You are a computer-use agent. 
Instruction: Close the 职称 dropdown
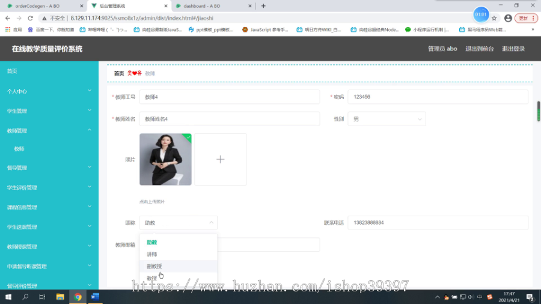coord(179,223)
